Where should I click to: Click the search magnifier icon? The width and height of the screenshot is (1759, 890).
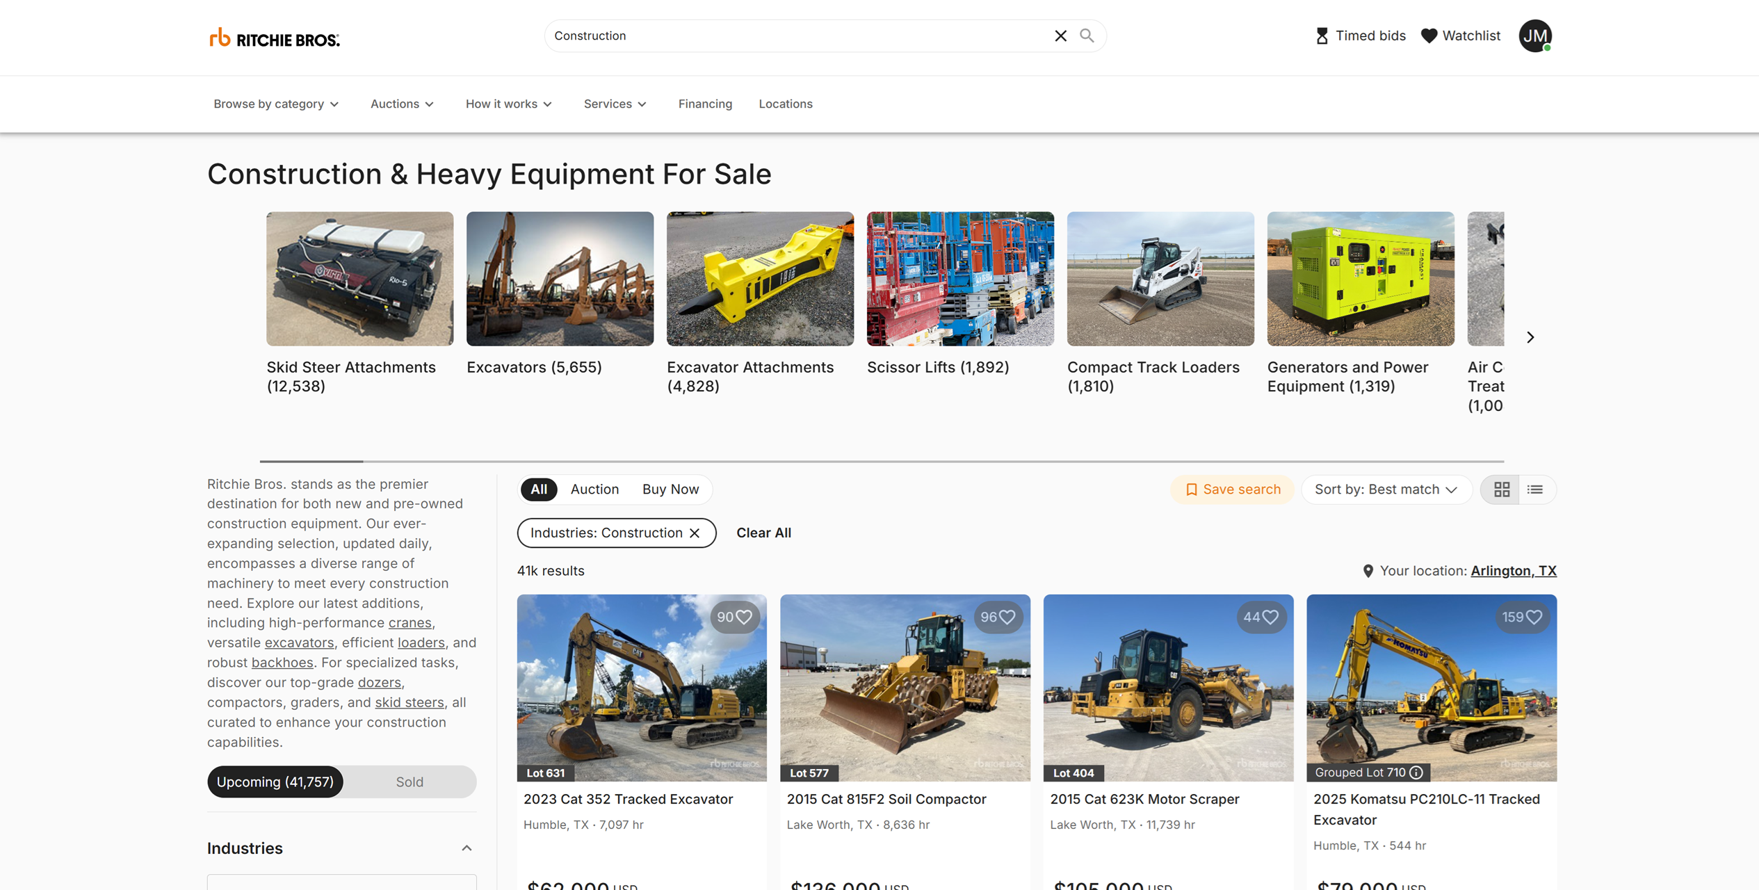point(1087,35)
